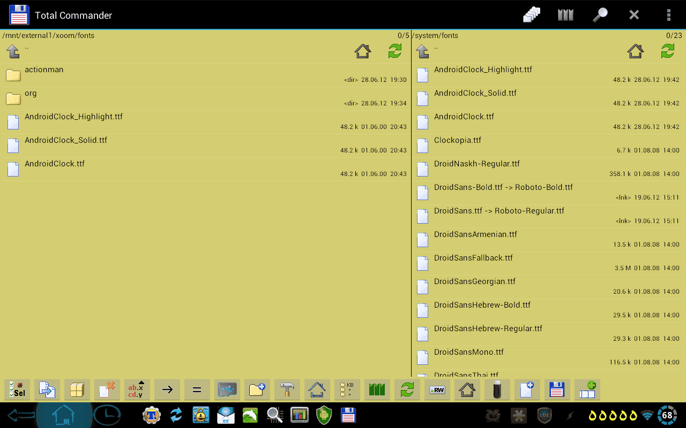Tap the floppy disk icon in bottom toolbar
The height and width of the screenshot is (428, 686).
click(557, 390)
